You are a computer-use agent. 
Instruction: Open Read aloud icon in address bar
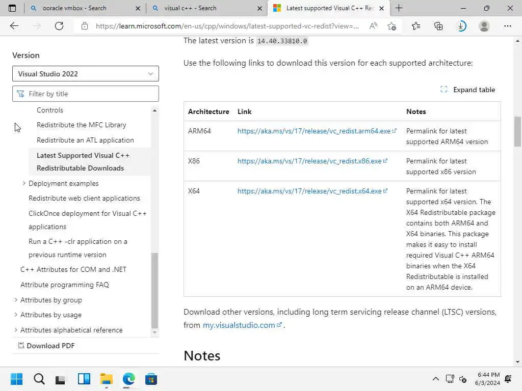(x=373, y=26)
